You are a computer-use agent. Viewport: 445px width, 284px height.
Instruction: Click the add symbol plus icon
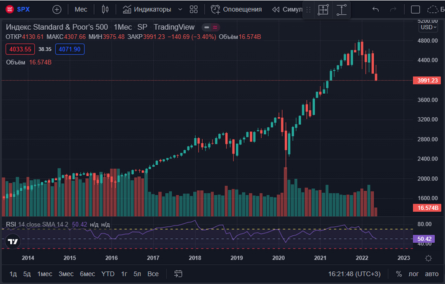[x=57, y=10]
